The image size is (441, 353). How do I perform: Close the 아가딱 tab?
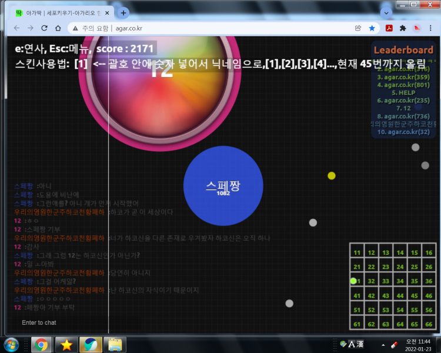107,13
